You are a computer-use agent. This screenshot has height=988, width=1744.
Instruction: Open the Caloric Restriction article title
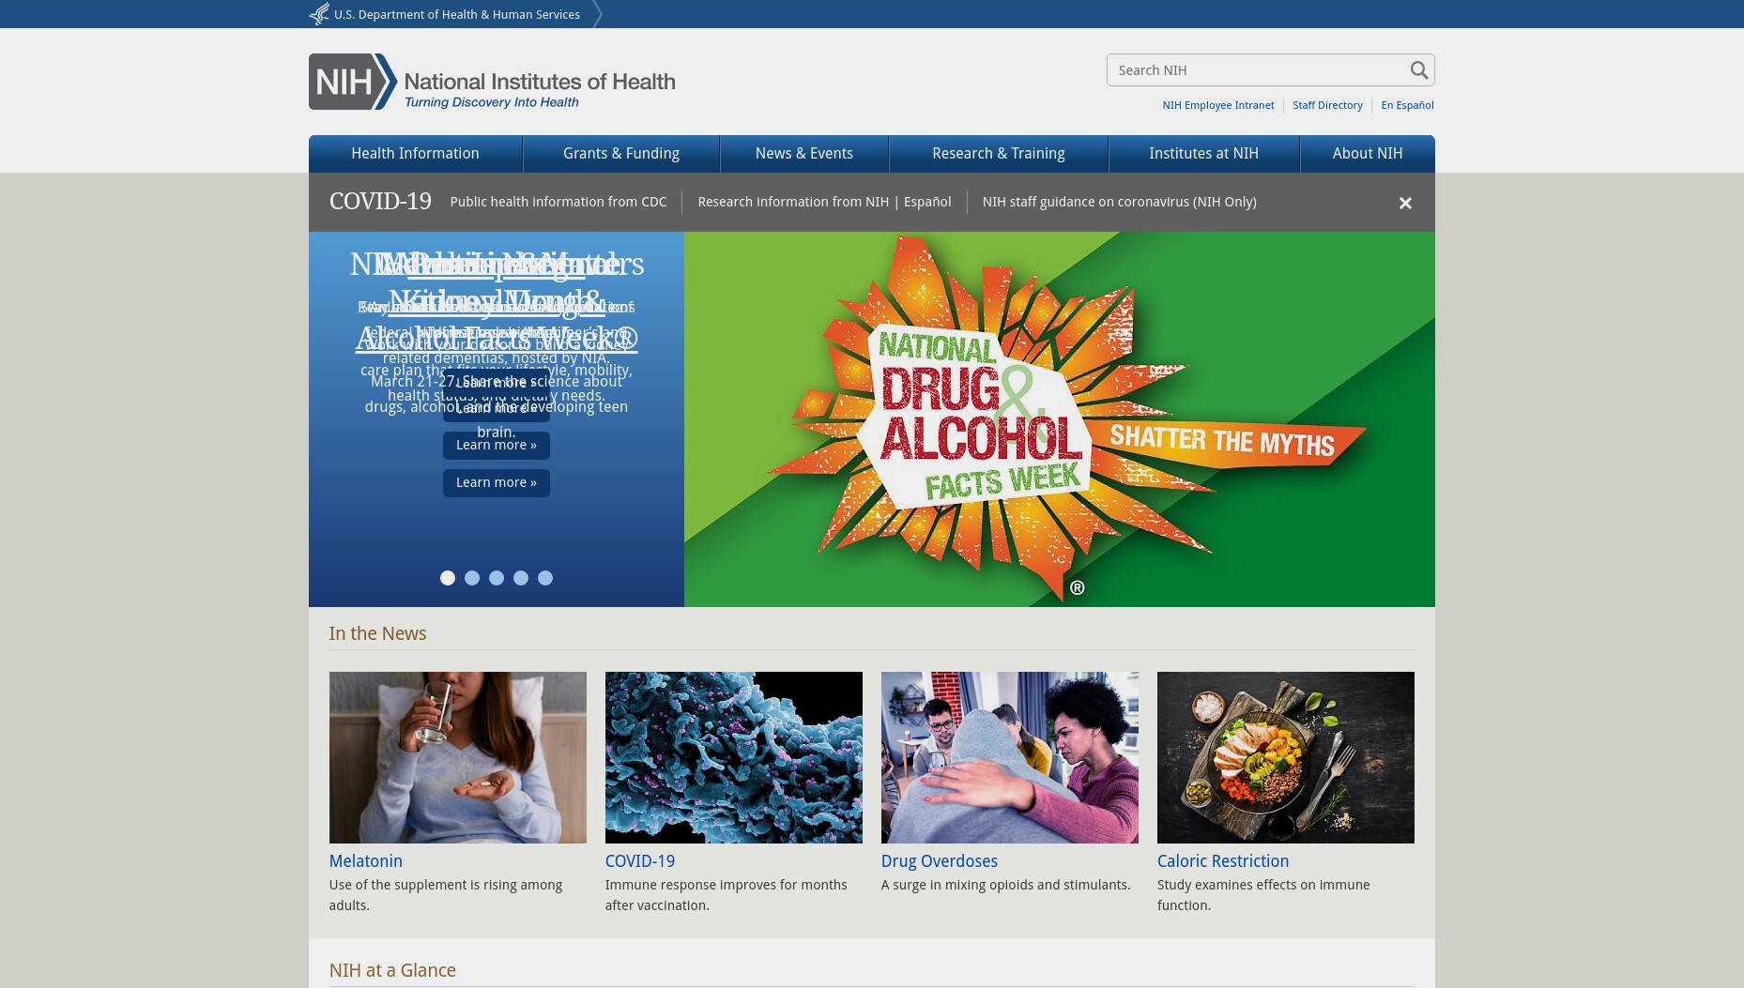(1223, 861)
